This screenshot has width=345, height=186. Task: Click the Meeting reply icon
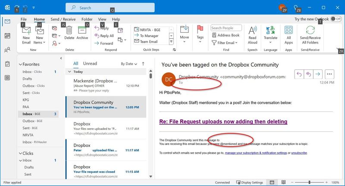pyautogui.click(x=120, y=30)
